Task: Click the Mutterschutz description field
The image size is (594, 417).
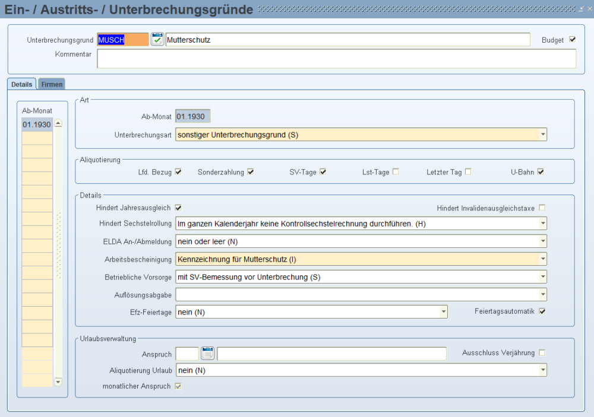Action: 347,39
